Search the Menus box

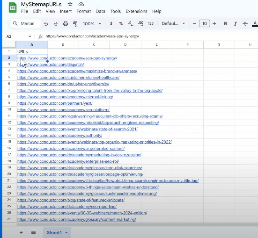click(x=25, y=23)
